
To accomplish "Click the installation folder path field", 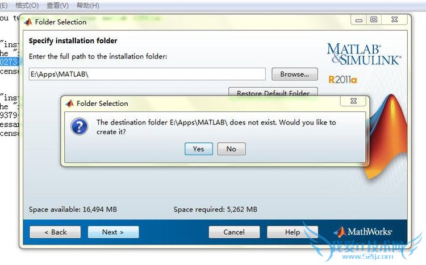I will 147,74.
